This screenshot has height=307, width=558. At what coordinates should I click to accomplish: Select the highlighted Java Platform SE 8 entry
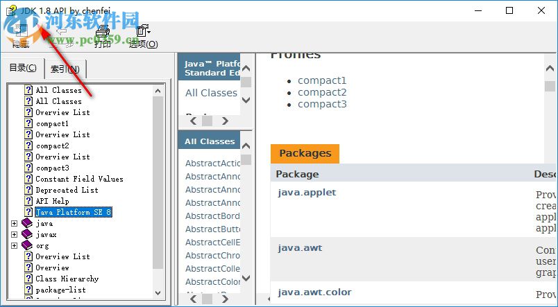(x=74, y=212)
